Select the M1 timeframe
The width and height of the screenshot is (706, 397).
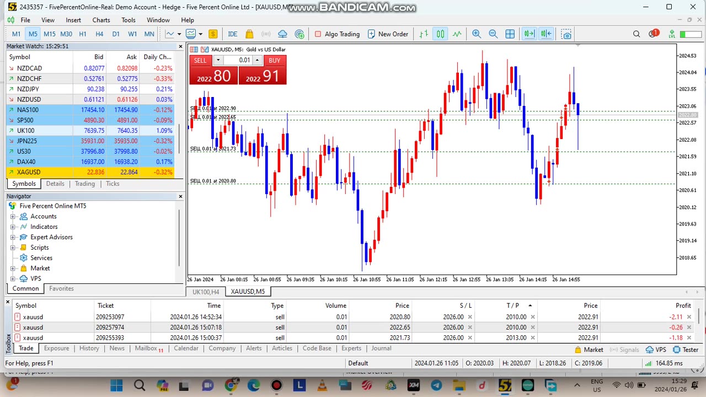pyautogui.click(x=17, y=34)
